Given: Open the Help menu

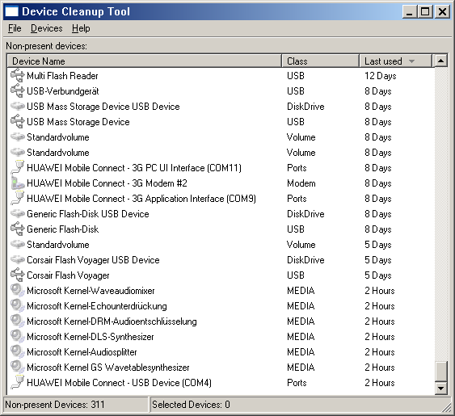Looking at the screenshot, I should (81, 28).
